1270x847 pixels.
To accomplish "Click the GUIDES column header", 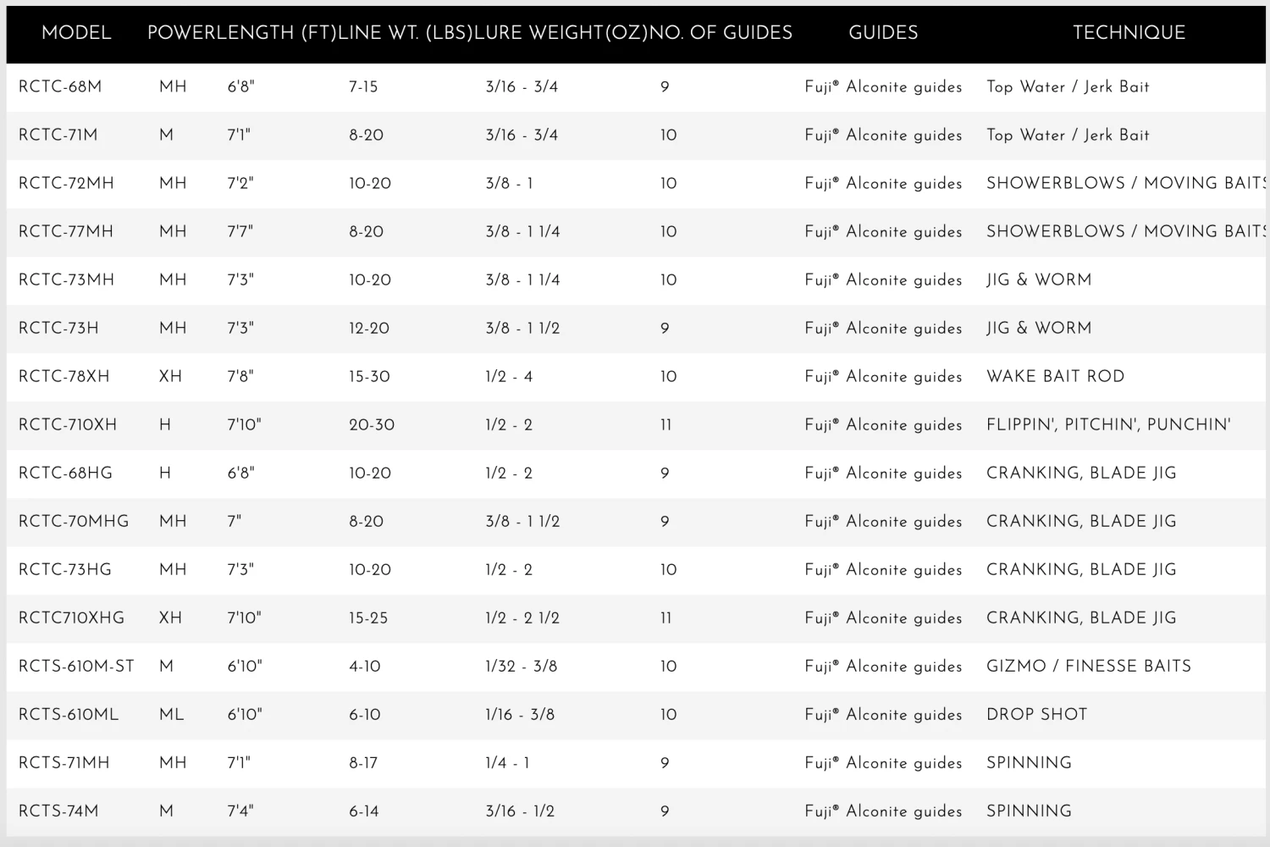I will pyautogui.click(x=883, y=33).
